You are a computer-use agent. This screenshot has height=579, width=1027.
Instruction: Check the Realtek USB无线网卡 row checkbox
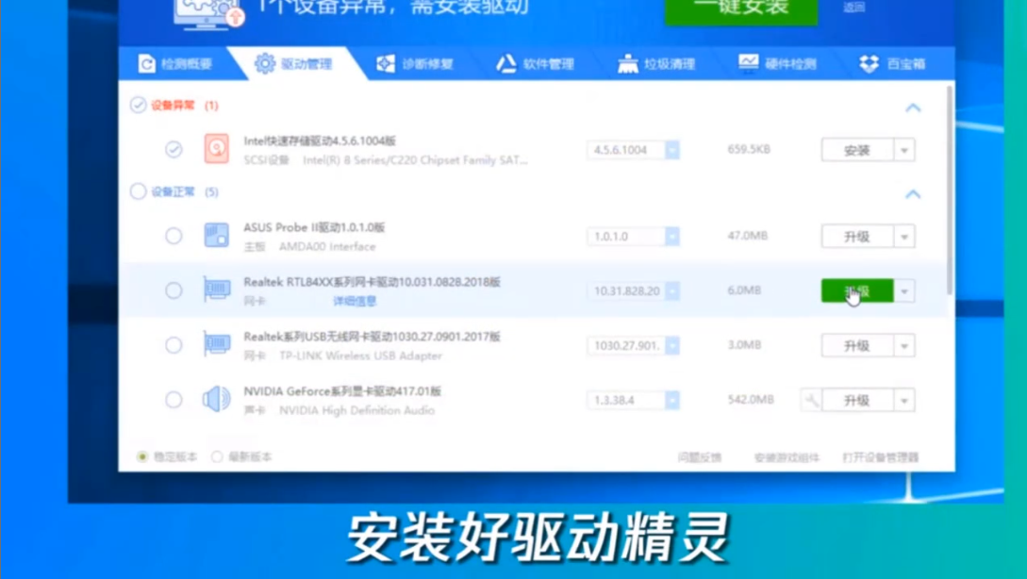coord(174,344)
